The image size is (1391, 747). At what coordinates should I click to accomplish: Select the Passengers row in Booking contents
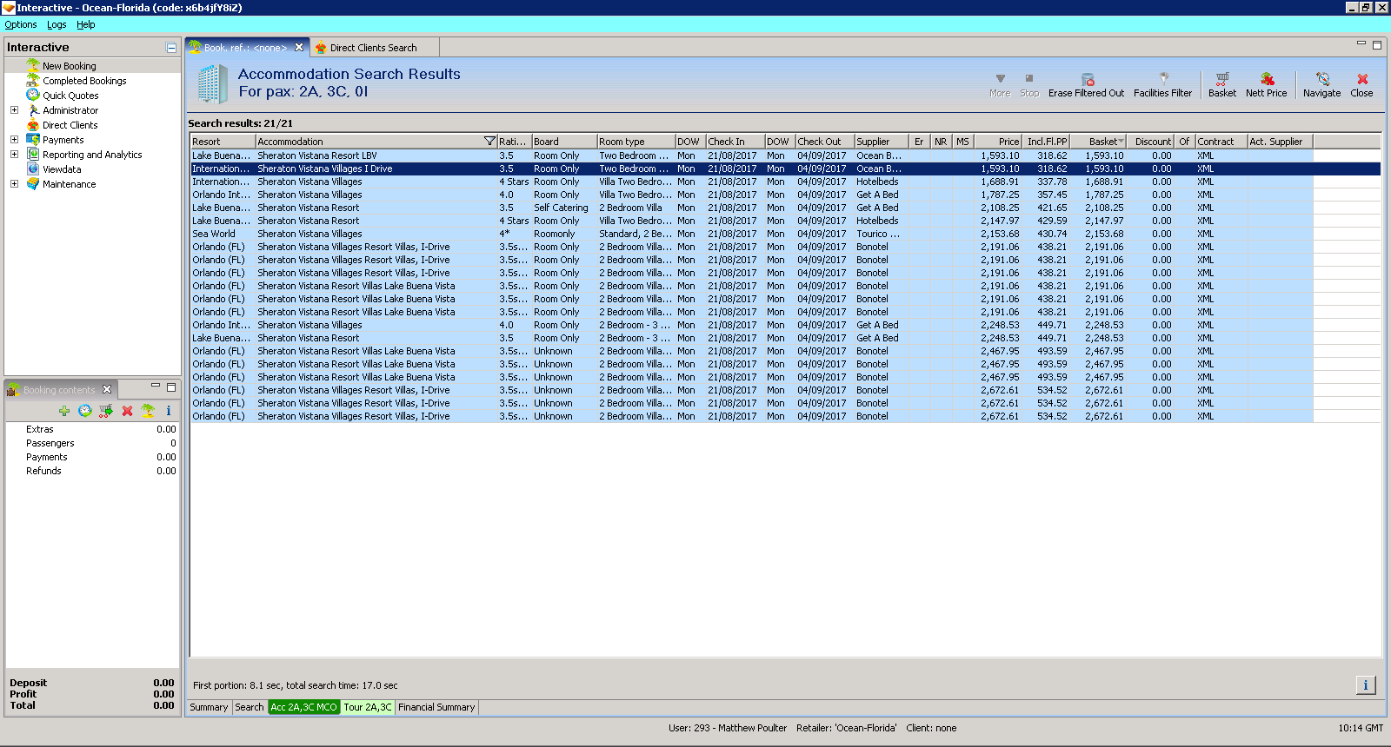(92, 443)
